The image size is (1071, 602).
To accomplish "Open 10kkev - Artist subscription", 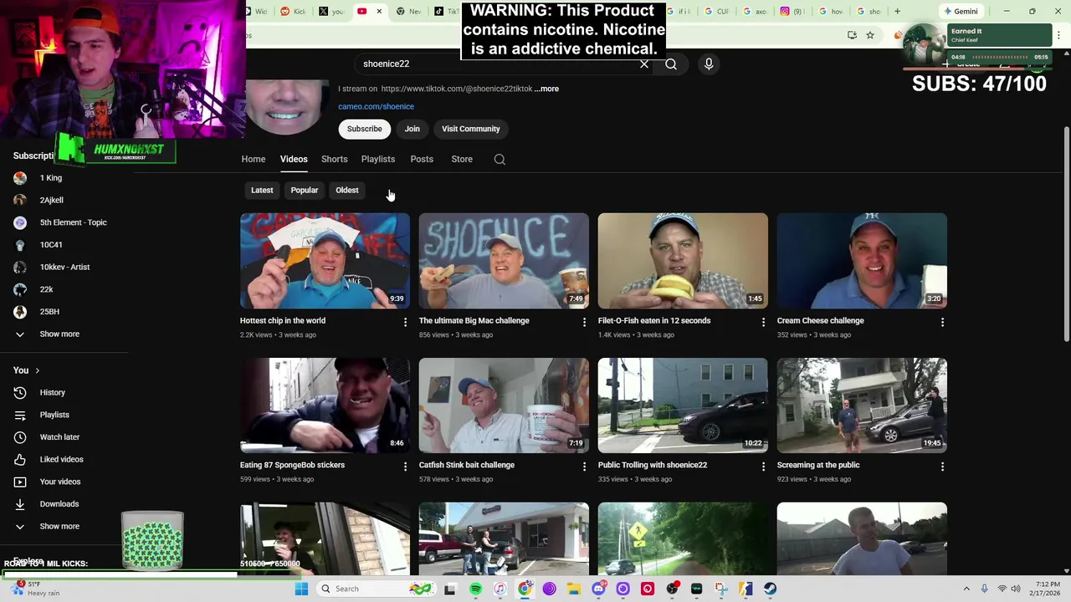I will pos(64,267).
